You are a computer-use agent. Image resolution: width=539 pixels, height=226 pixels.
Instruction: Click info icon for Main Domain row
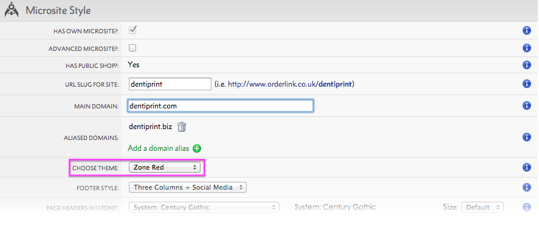(x=526, y=105)
